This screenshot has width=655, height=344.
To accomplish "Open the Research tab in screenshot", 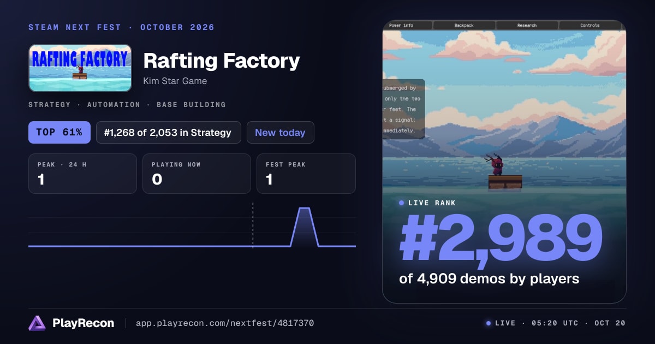I will [527, 25].
